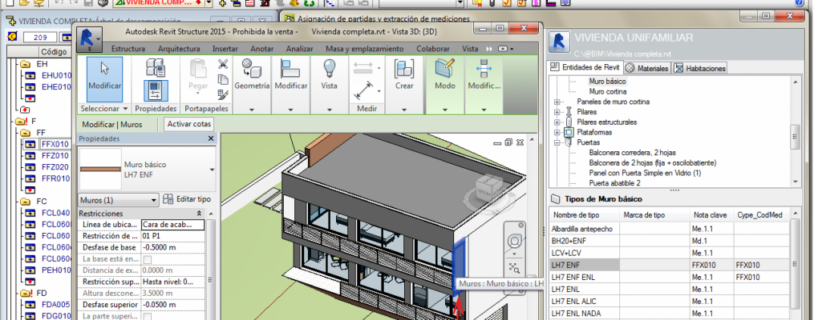Select the aligned dimension Medir icon
This screenshot has height=320, width=818.
[362, 92]
